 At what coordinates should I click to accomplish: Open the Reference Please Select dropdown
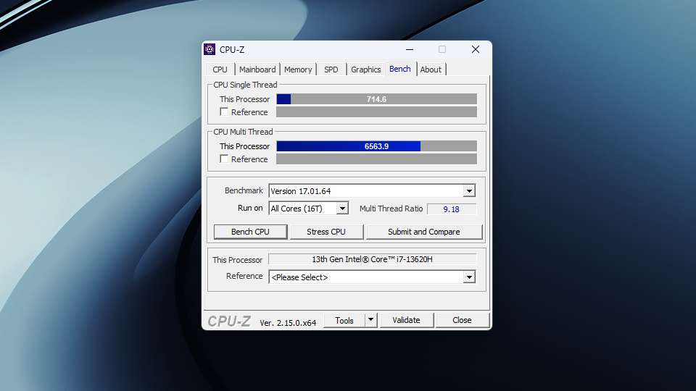click(372, 277)
